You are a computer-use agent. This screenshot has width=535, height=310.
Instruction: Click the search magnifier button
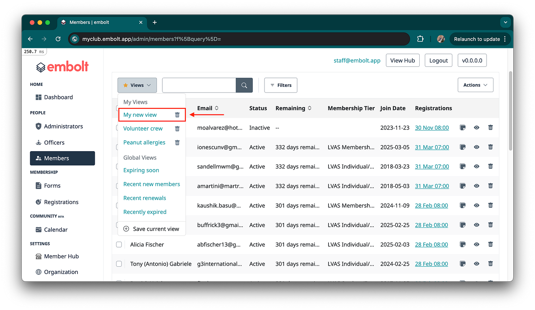[244, 85]
